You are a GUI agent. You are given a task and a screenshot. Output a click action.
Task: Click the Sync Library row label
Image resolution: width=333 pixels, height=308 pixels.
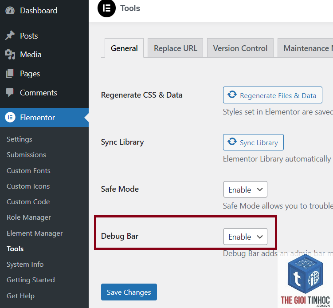click(x=122, y=142)
